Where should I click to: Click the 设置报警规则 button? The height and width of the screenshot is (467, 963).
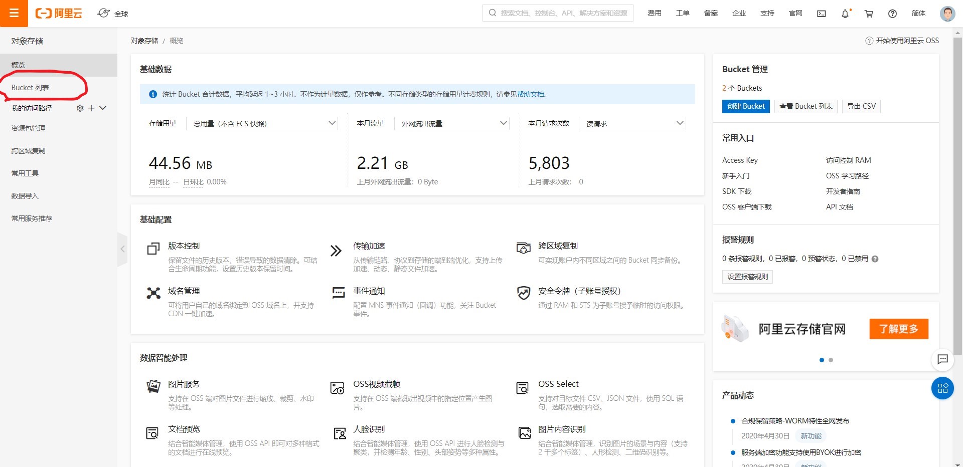tap(747, 277)
